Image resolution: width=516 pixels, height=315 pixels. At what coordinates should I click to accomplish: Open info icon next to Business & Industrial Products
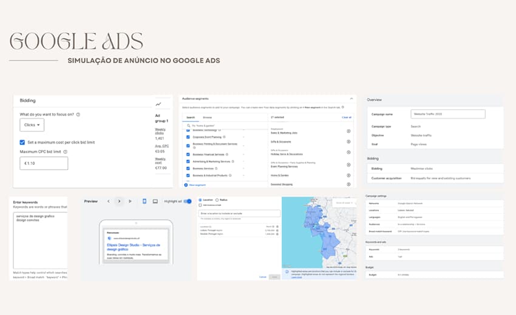[x=230, y=176]
